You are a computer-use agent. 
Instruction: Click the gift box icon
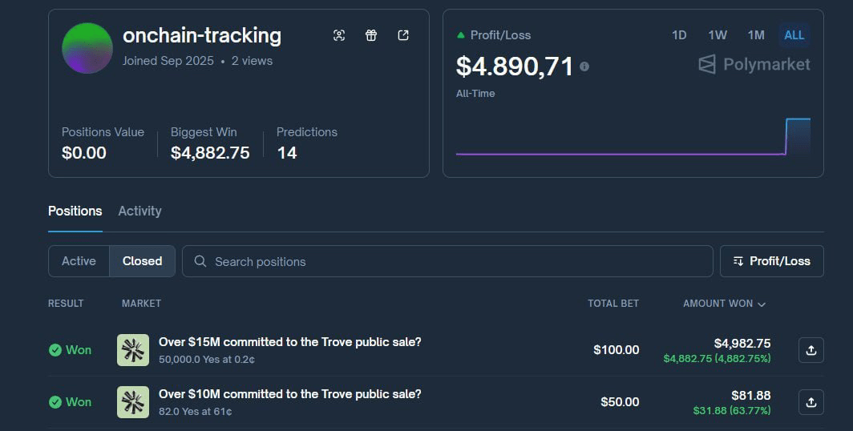[371, 35]
